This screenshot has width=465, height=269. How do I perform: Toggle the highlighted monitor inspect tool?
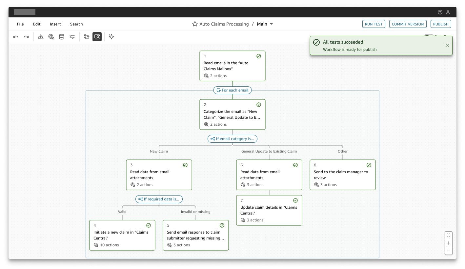97,37
